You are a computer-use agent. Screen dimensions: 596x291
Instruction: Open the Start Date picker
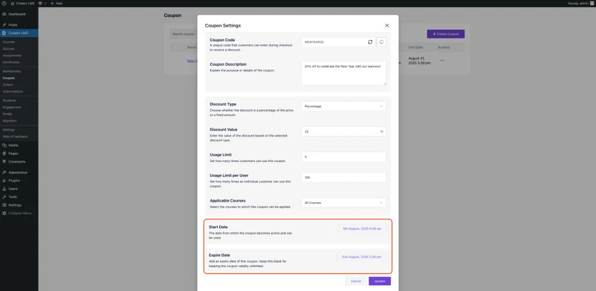click(361, 229)
